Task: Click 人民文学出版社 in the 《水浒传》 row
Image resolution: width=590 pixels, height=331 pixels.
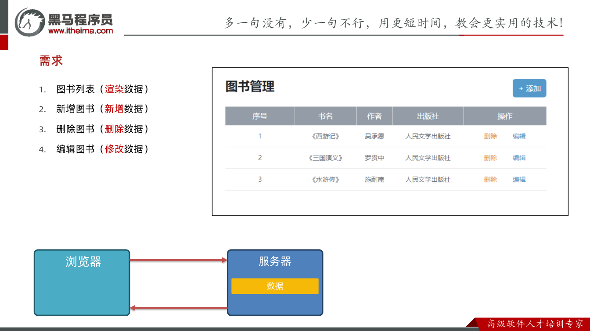Action: 428,180
